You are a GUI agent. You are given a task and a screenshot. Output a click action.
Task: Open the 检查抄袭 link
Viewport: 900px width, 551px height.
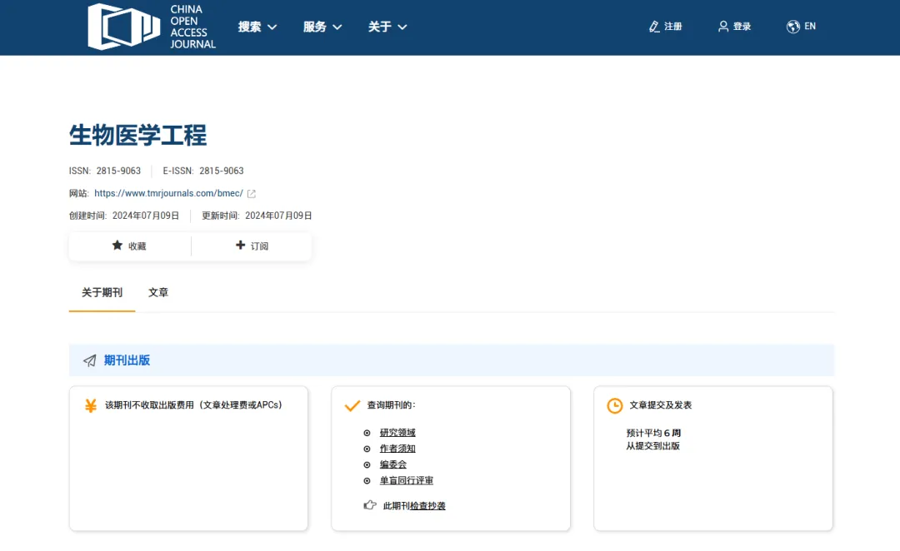(x=427, y=506)
